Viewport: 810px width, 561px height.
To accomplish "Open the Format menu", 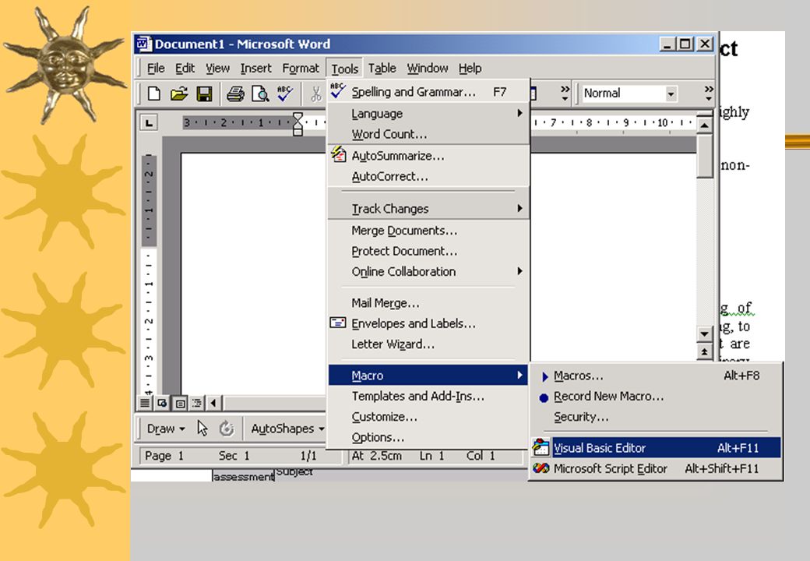I will tap(300, 69).
